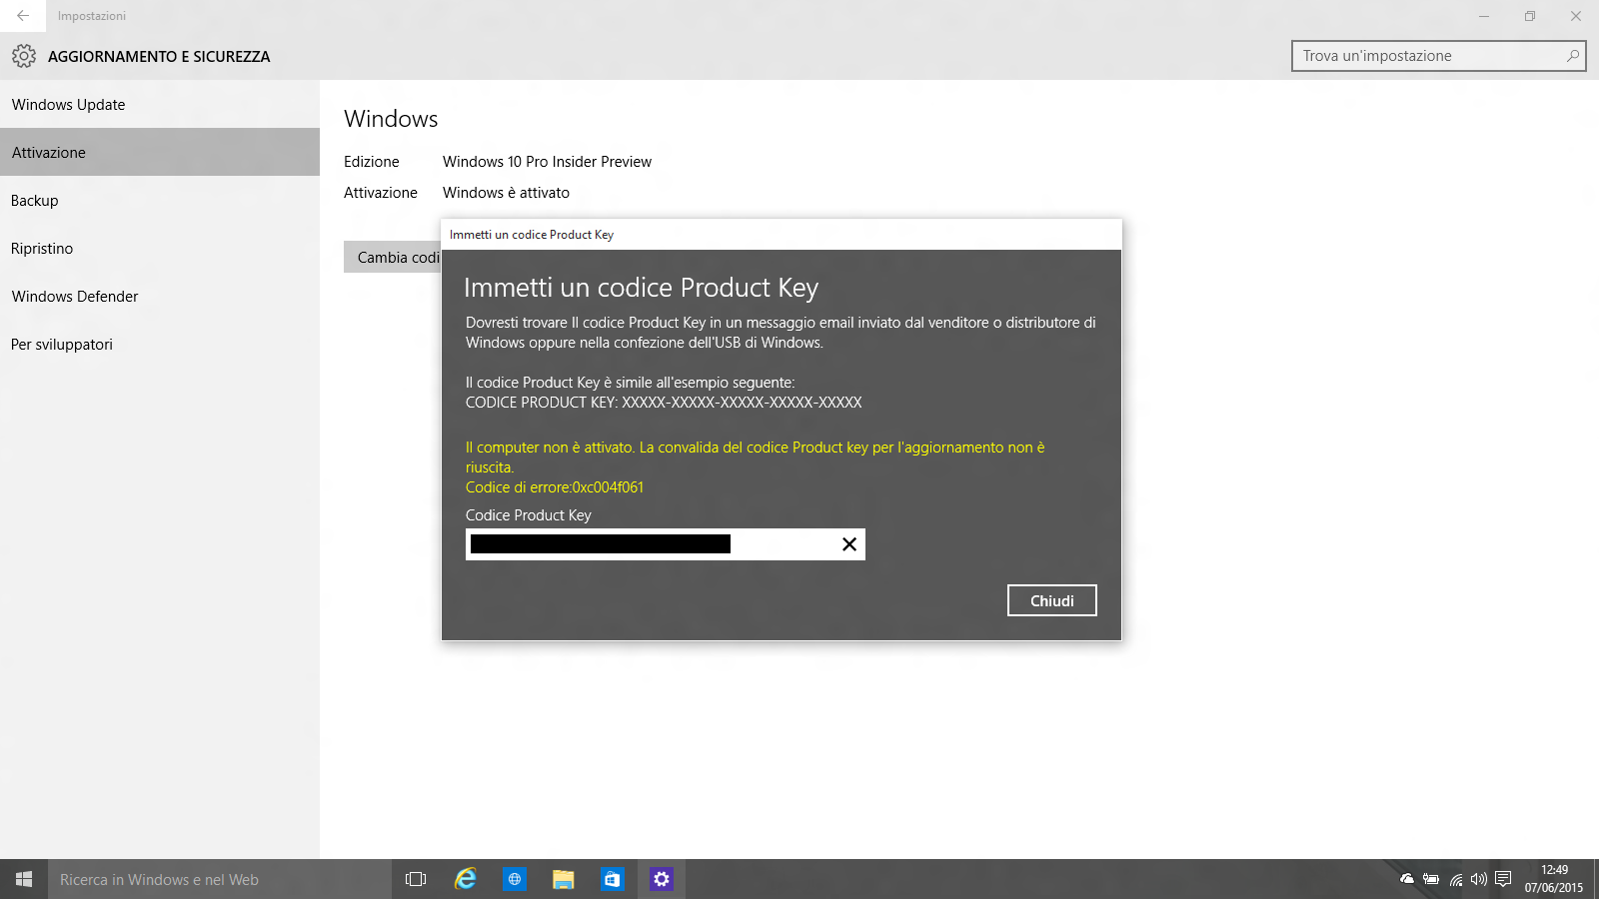Minimize the Impostazioni window

(1484, 16)
